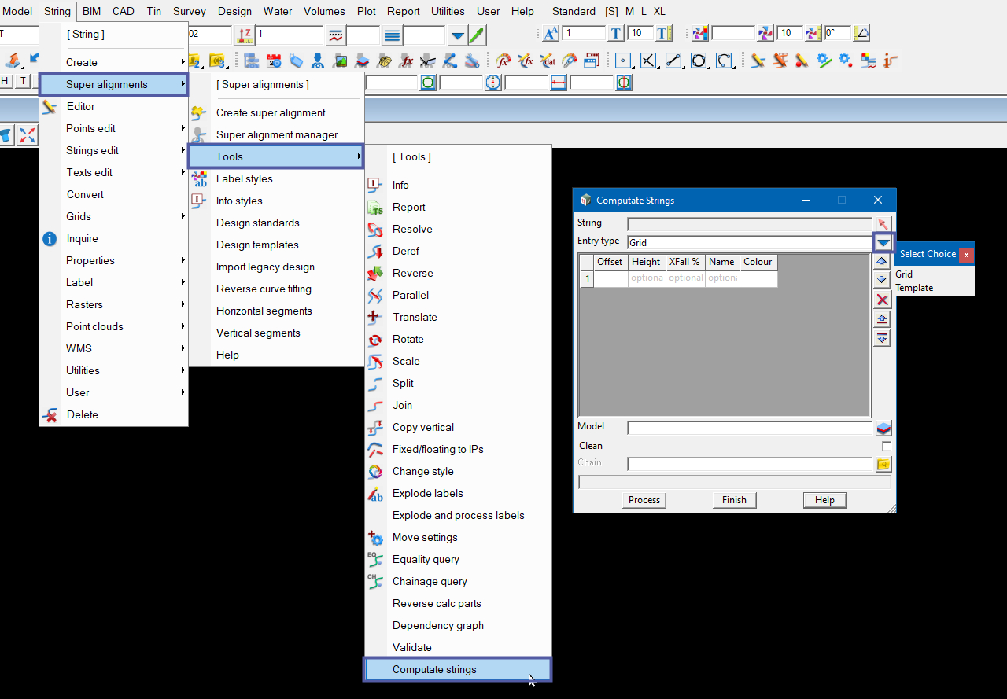Click the Model input field
This screenshot has width=1007, height=699.
(749, 429)
